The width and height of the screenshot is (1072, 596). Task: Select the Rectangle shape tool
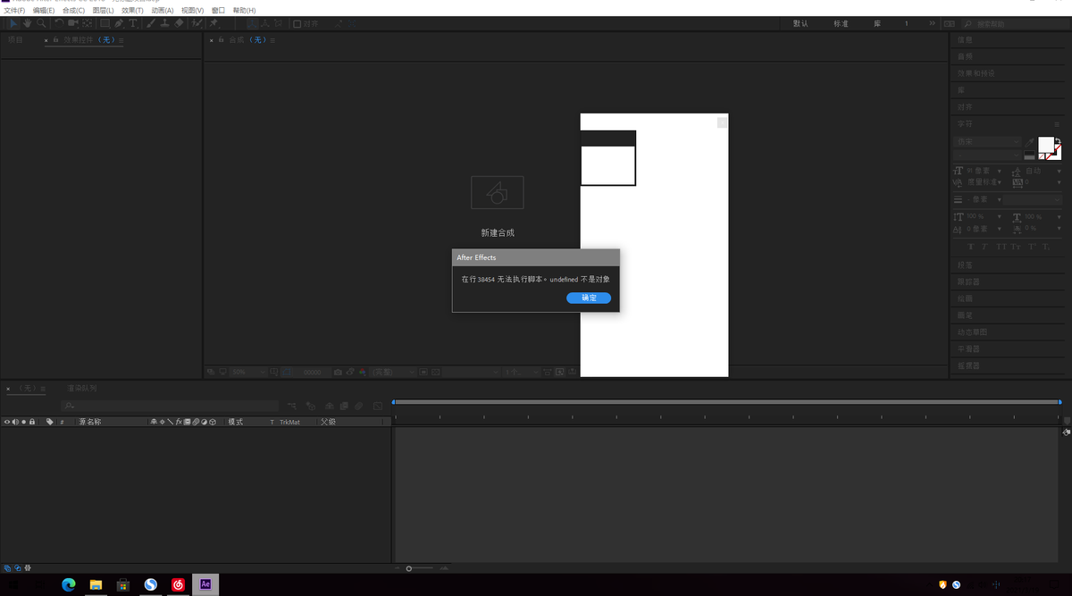(x=105, y=23)
